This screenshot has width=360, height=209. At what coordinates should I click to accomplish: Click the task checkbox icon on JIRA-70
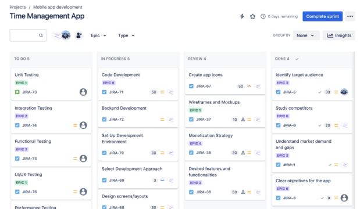tap(104, 153)
